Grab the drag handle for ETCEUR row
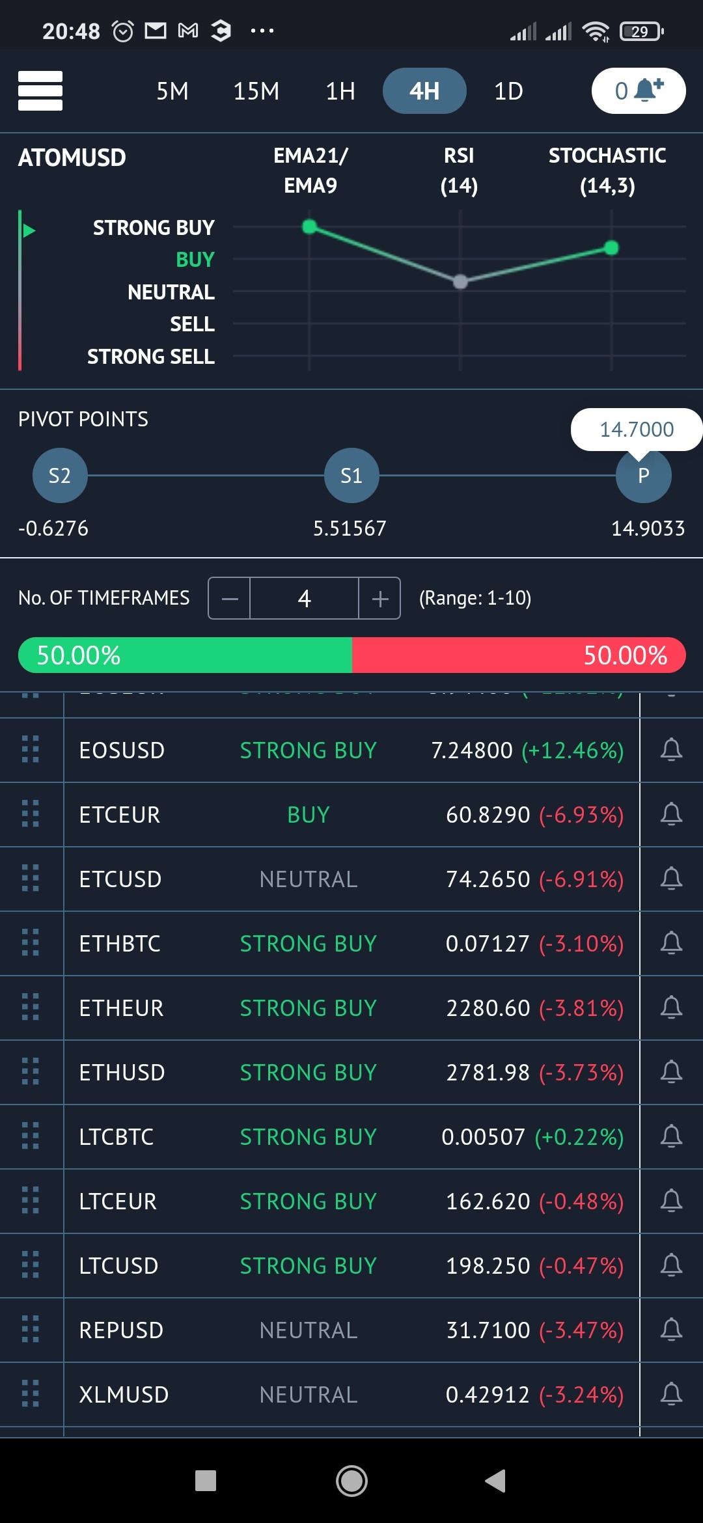Viewport: 703px width, 1523px height. pyautogui.click(x=31, y=814)
